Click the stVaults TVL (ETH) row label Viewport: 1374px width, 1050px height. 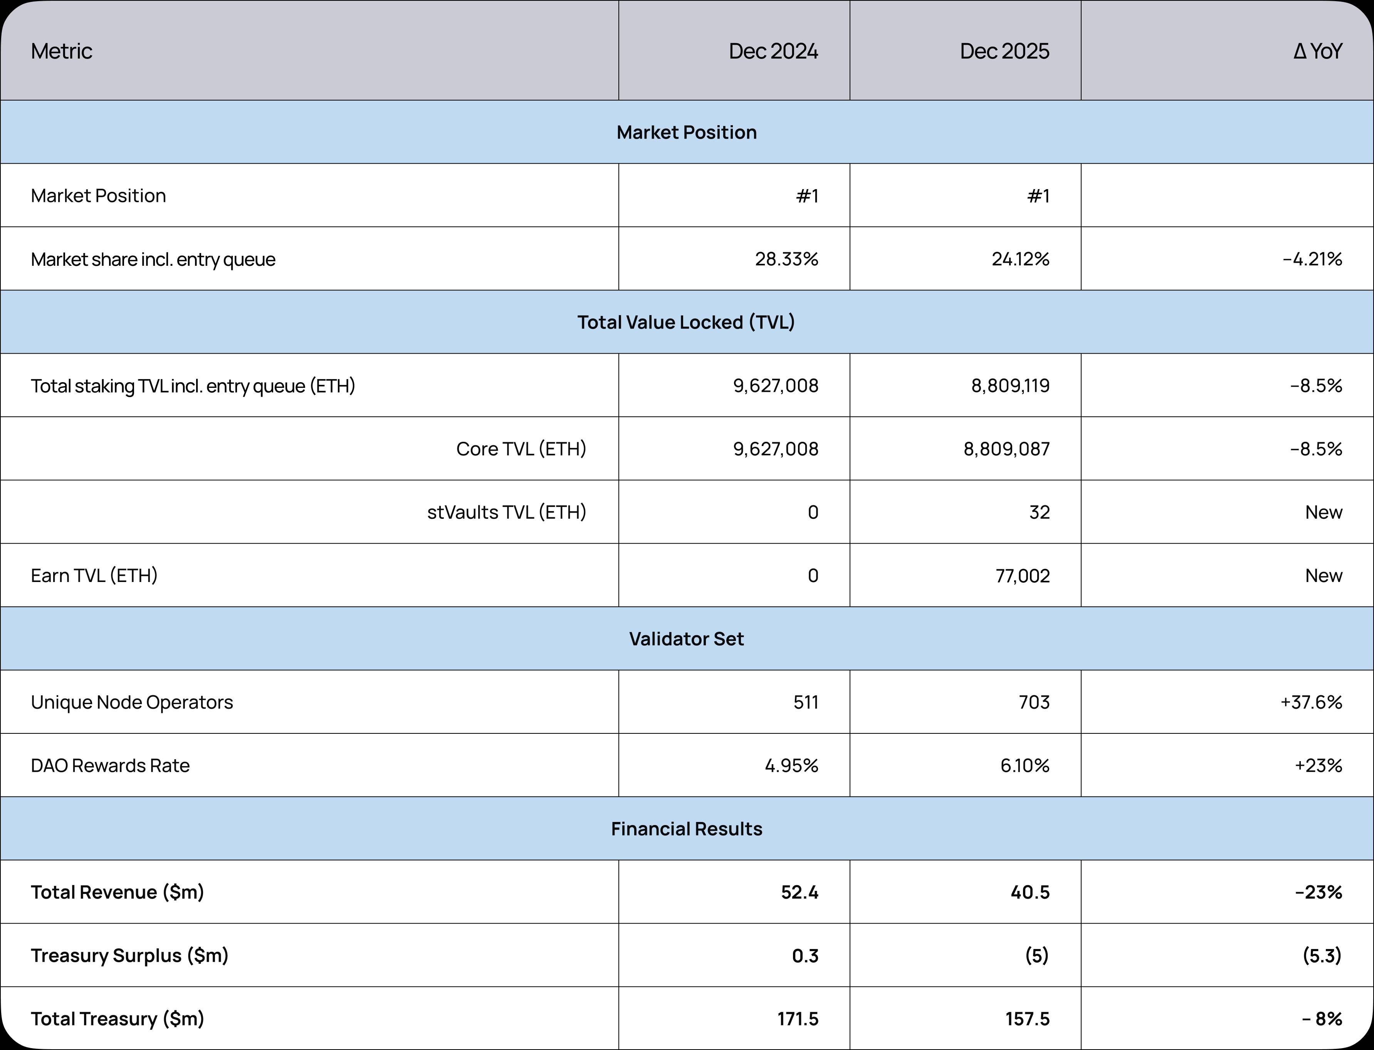(506, 513)
